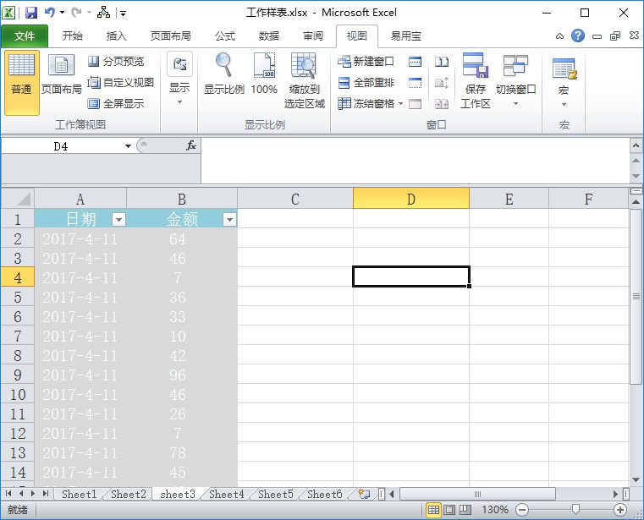Image resolution: width=644 pixels, height=520 pixels.
Task: Switch to the Sheet1 tab
Action: tap(79, 494)
